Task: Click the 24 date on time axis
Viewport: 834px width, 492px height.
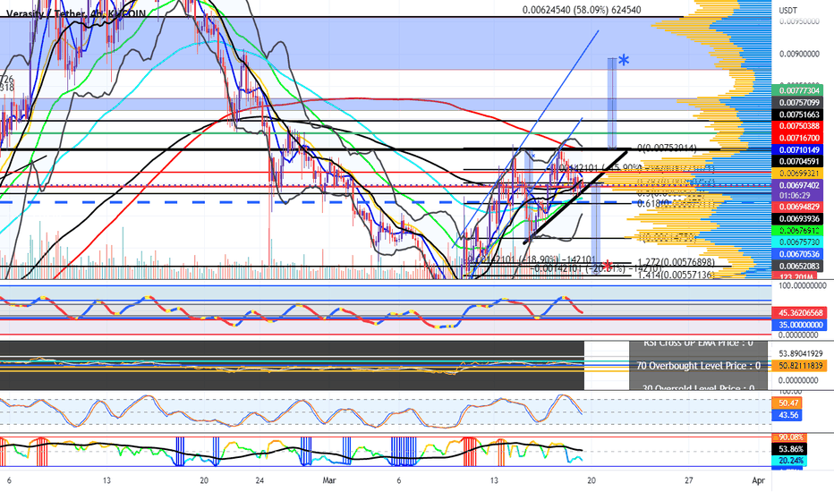Action: (260, 480)
